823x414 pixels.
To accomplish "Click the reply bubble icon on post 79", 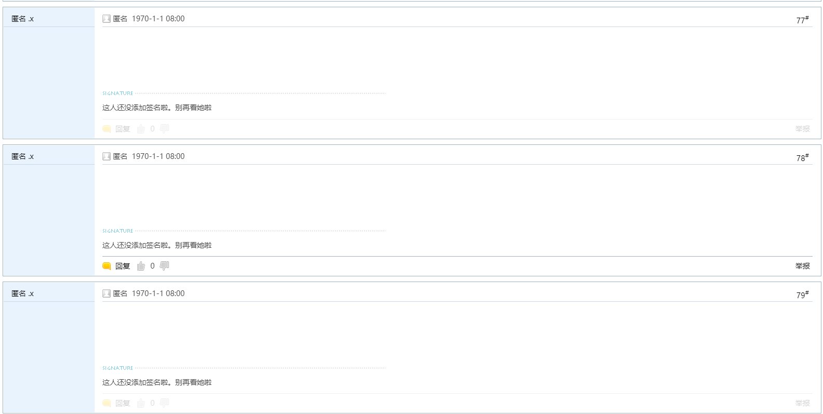I will (107, 403).
